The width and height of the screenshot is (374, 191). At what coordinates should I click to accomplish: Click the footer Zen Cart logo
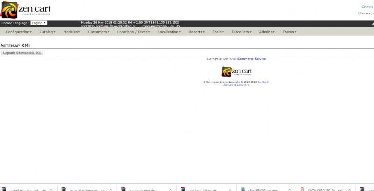pyautogui.click(x=237, y=71)
